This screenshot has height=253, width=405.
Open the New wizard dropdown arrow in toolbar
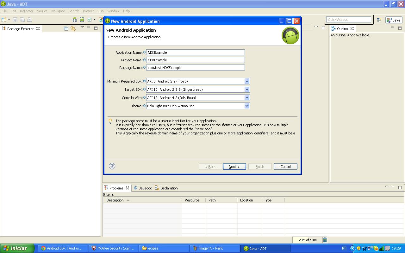pyautogui.click(x=9, y=20)
